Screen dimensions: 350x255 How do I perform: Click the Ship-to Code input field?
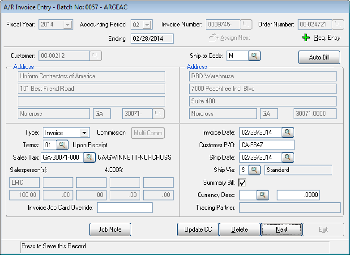point(238,56)
